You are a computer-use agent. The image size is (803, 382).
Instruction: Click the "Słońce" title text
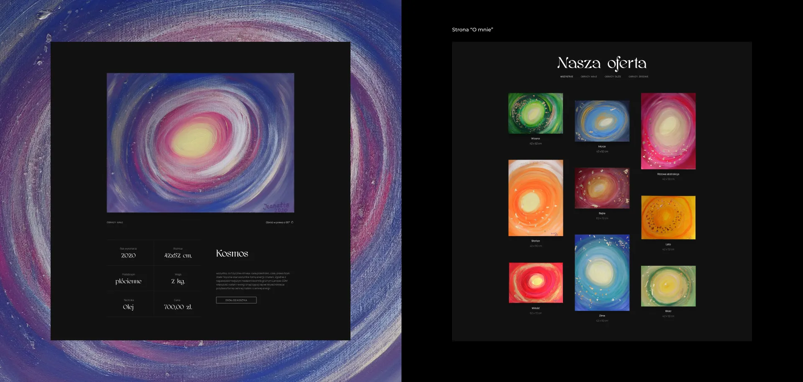tap(536, 241)
